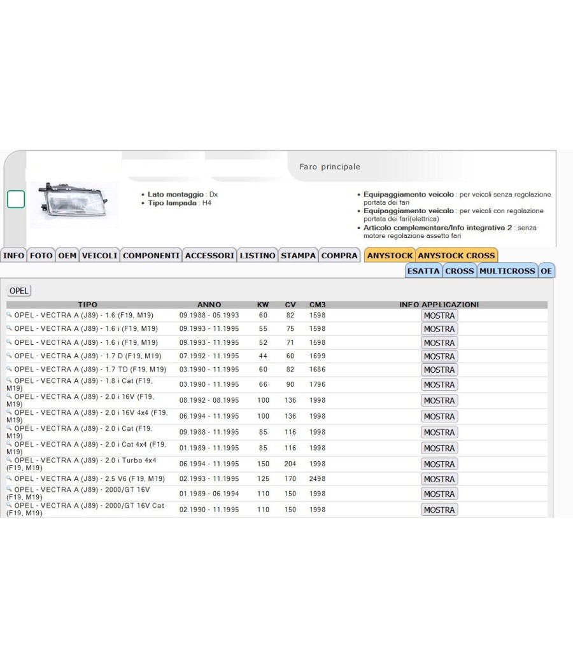
Task: Click MOSTRA for Vectra 1.6 i 71 CV row
Action: [x=439, y=342]
